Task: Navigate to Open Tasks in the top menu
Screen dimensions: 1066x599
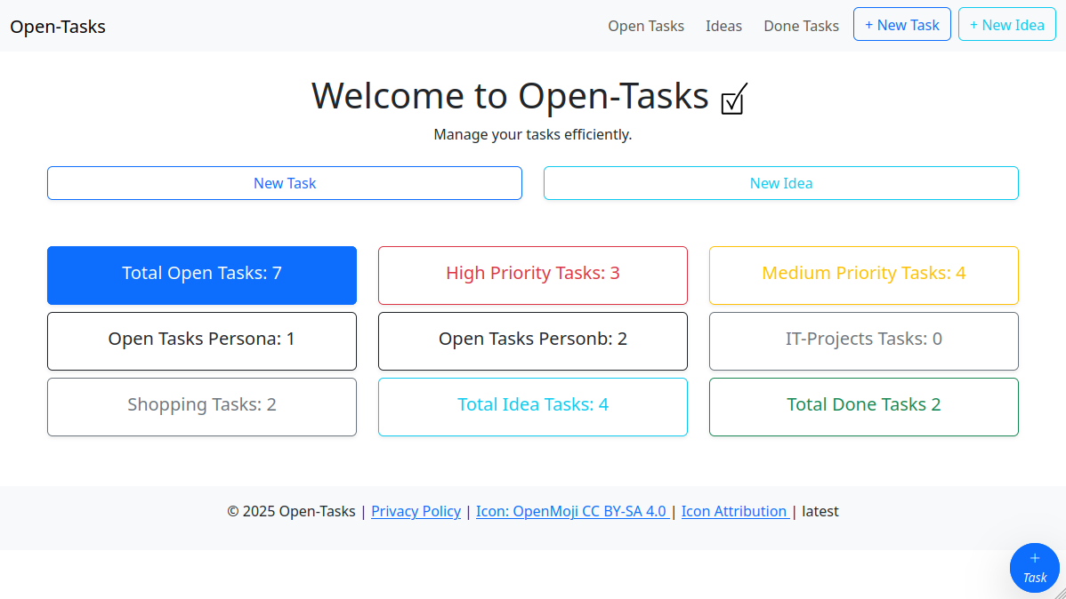Action: [646, 26]
